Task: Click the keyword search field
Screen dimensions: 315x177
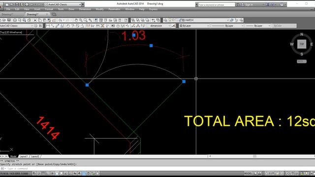Action: click(x=217, y=4)
